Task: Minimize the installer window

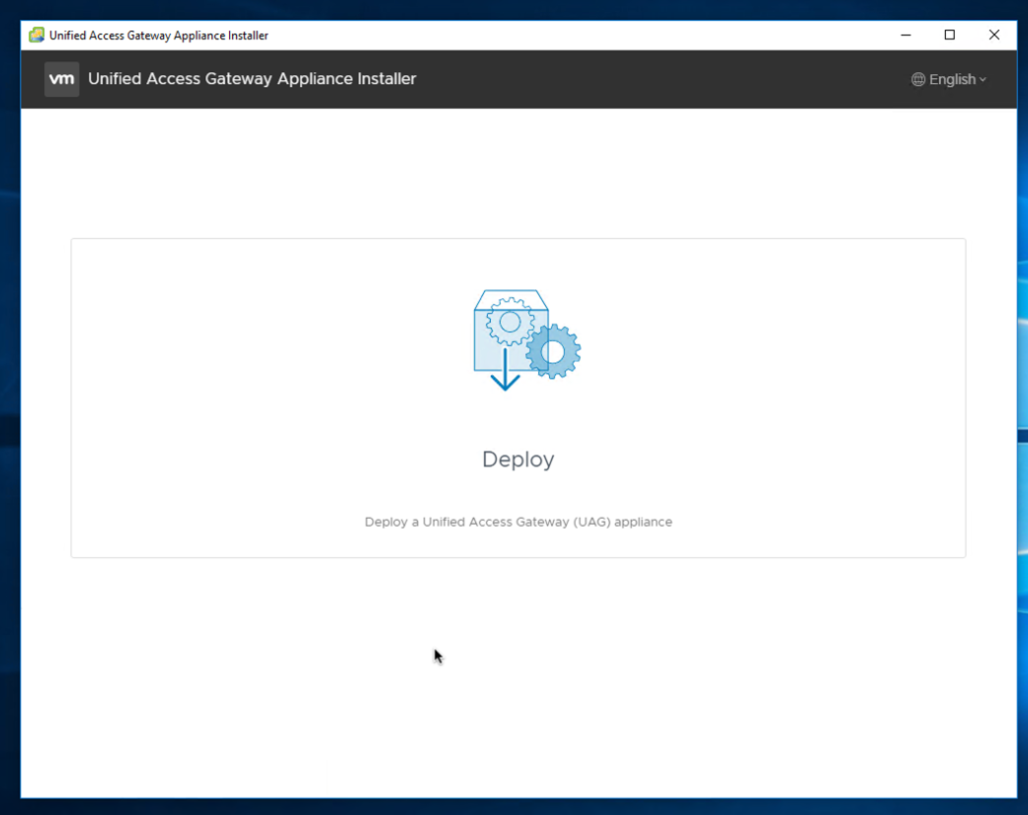Action: [906, 35]
